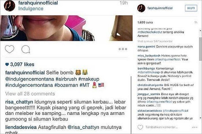202x134 pixels.
Task: Open the selfie photo thumbnail
Action: click(x=66, y=28)
